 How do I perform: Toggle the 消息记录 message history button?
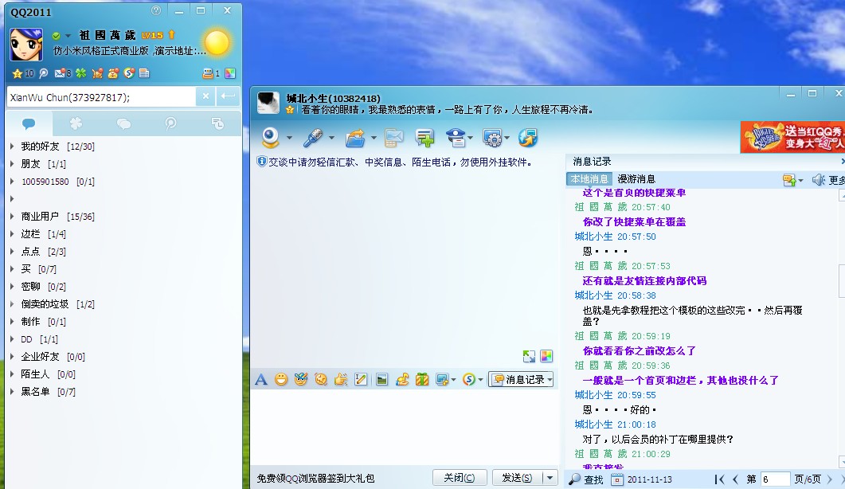coord(522,380)
